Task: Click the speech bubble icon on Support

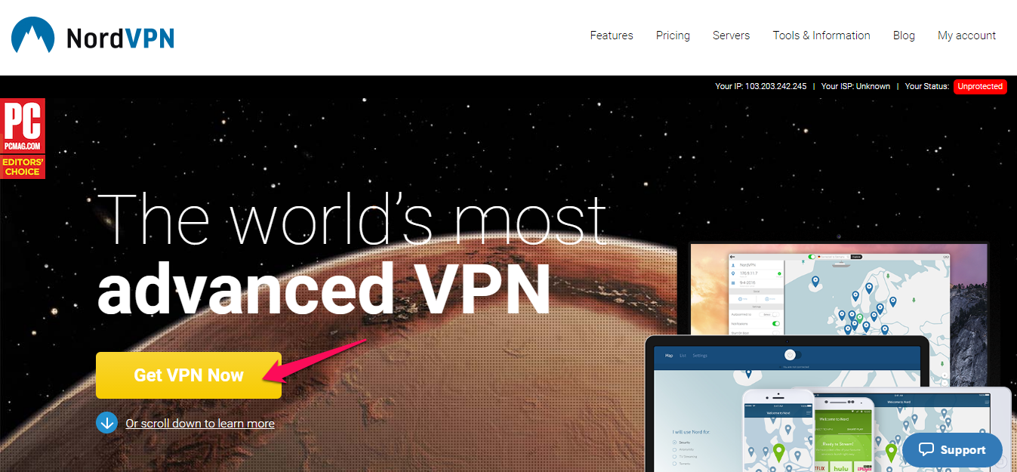Action: tap(926, 449)
